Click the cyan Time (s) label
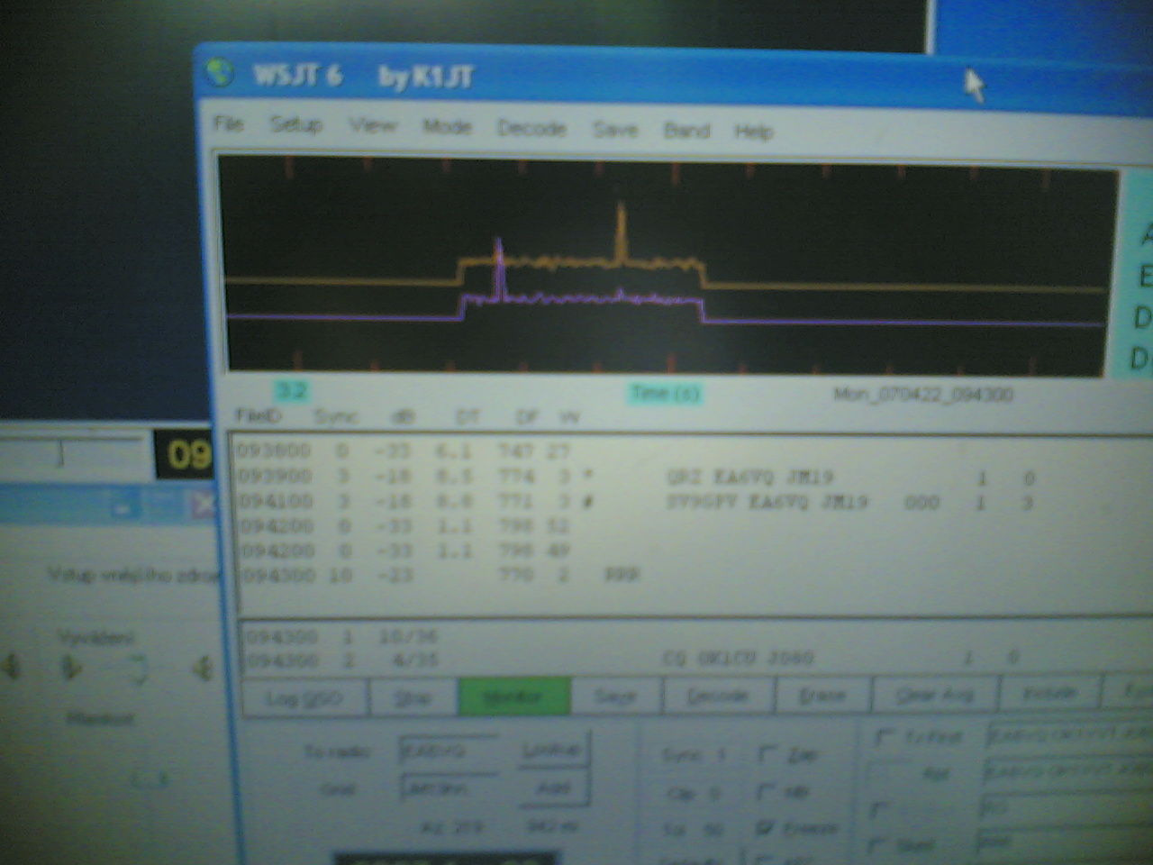 tap(666, 393)
